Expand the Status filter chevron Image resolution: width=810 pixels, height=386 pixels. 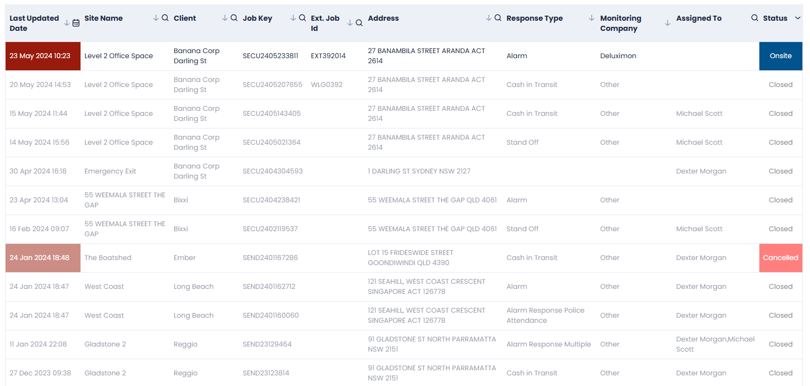pyautogui.click(x=798, y=18)
